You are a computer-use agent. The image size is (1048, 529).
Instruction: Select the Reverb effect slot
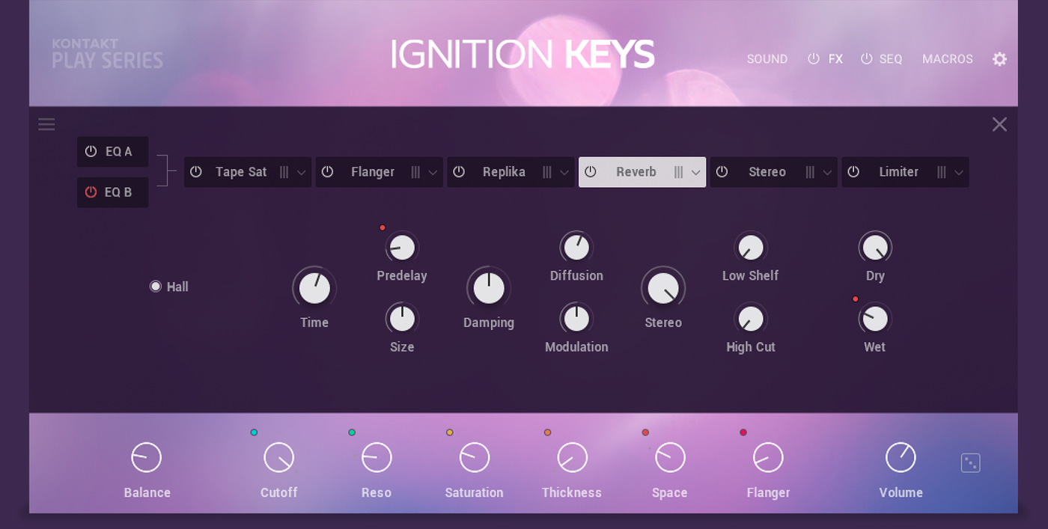pos(642,172)
